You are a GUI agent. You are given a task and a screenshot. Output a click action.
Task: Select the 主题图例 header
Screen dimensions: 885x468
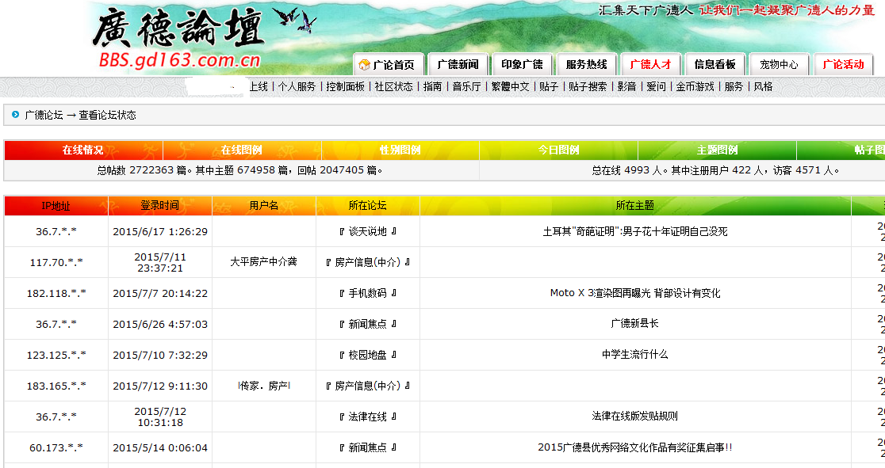[718, 150]
